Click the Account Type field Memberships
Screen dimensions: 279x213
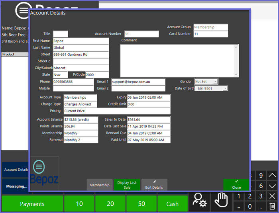click(81, 98)
